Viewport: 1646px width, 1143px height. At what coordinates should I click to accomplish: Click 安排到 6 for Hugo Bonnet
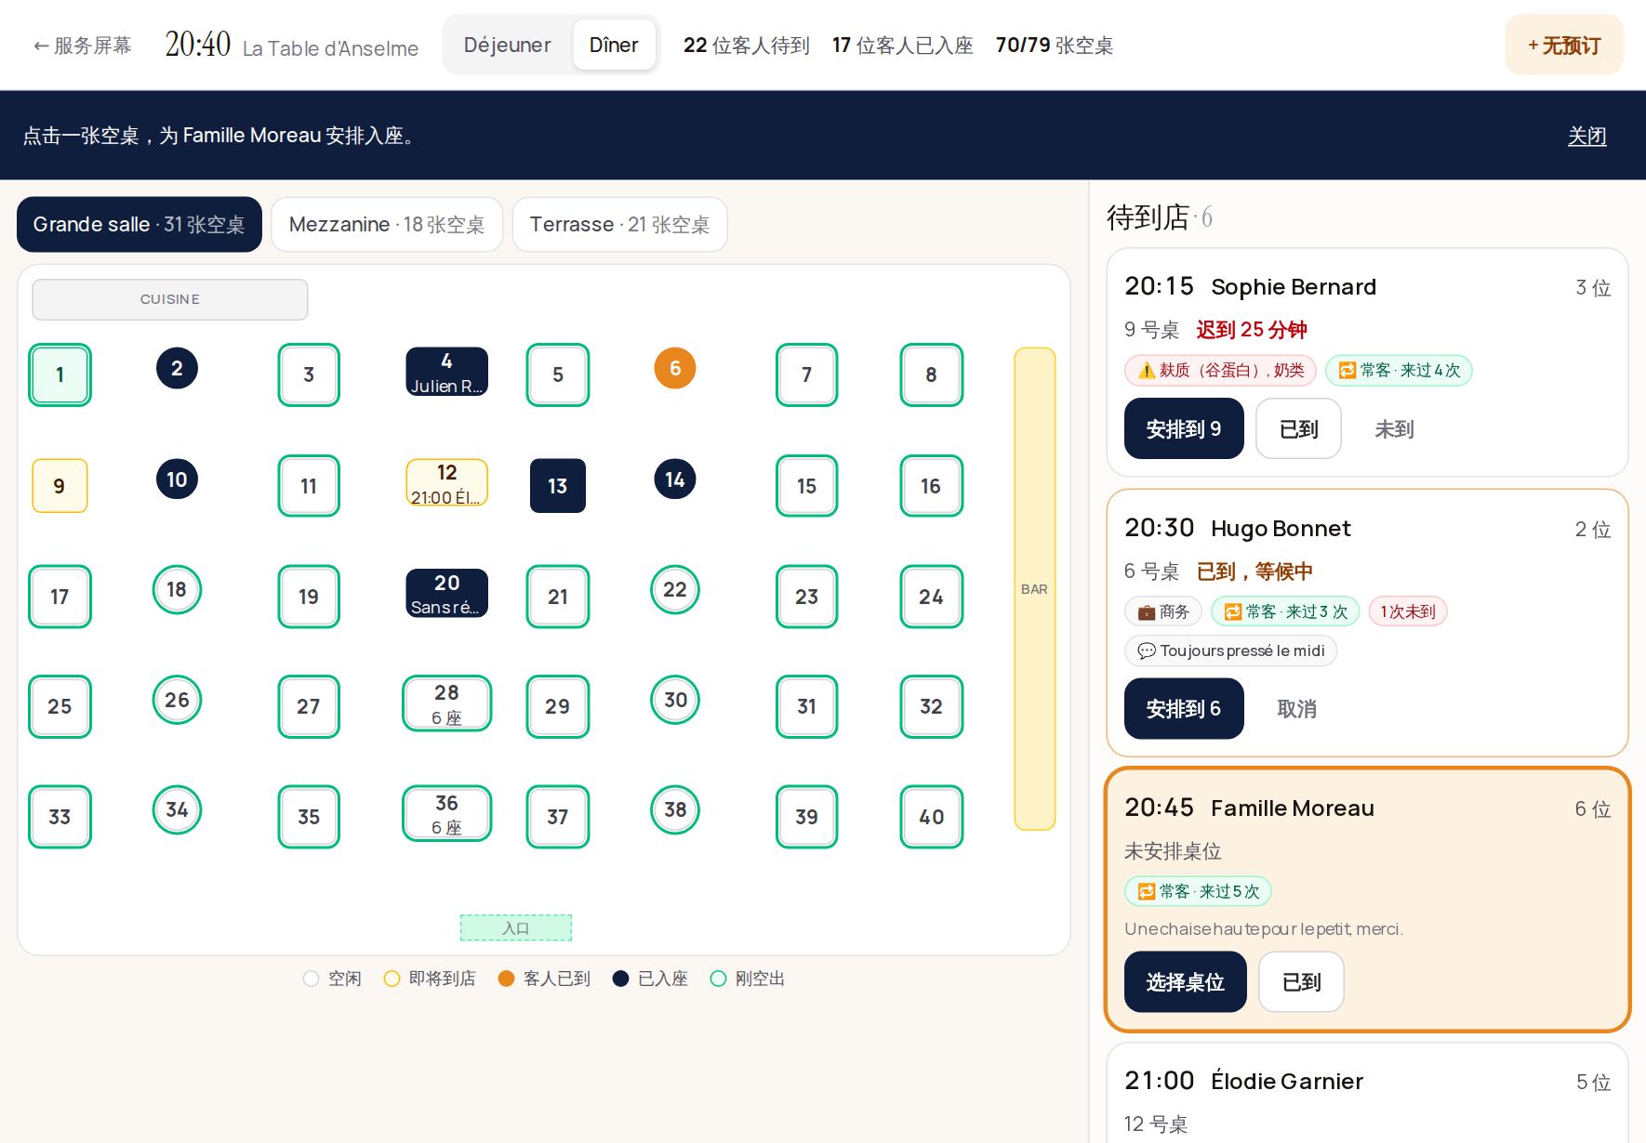1184,708
